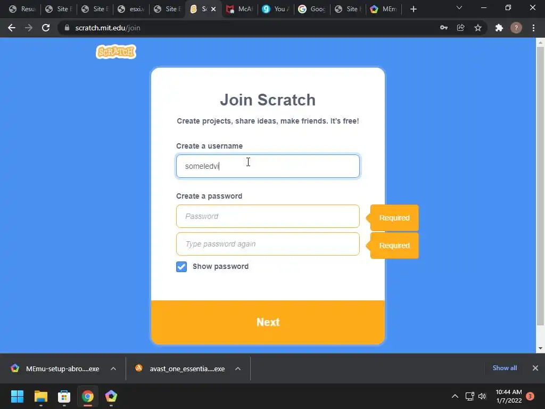The width and height of the screenshot is (545, 409).
Task: Close the downloads bar
Action: pos(535,368)
